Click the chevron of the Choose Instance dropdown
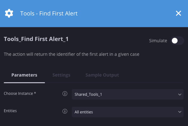The image size is (188, 126). pyautogui.click(x=179, y=94)
